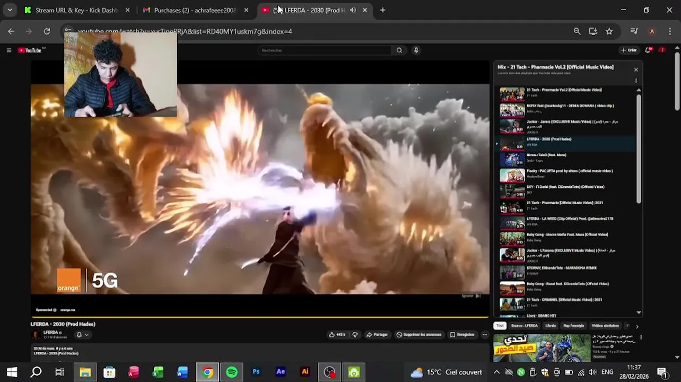Open the orange.ma sponsored link
This screenshot has height=382, width=681.
click(x=68, y=310)
